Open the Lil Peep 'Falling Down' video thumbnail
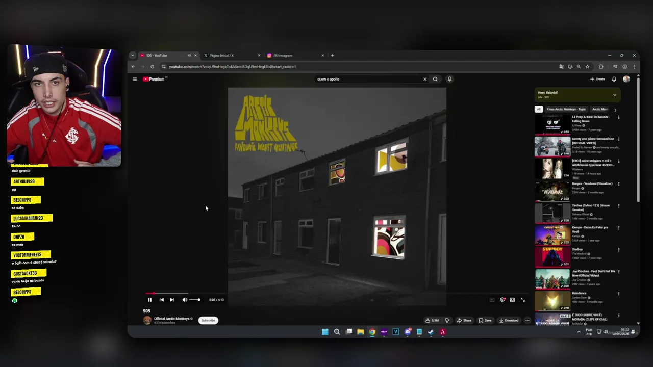The width and height of the screenshot is (653, 367). [552, 124]
